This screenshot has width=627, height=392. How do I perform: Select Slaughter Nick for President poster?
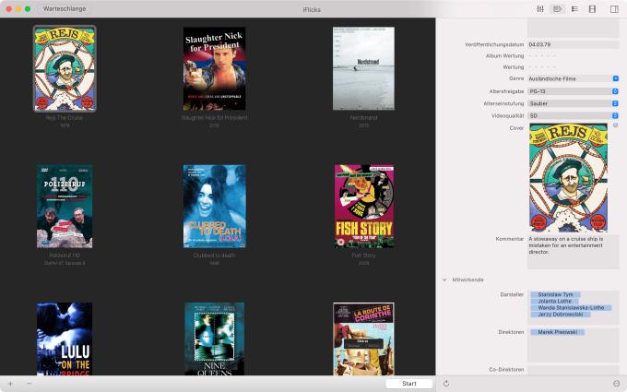coord(214,68)
